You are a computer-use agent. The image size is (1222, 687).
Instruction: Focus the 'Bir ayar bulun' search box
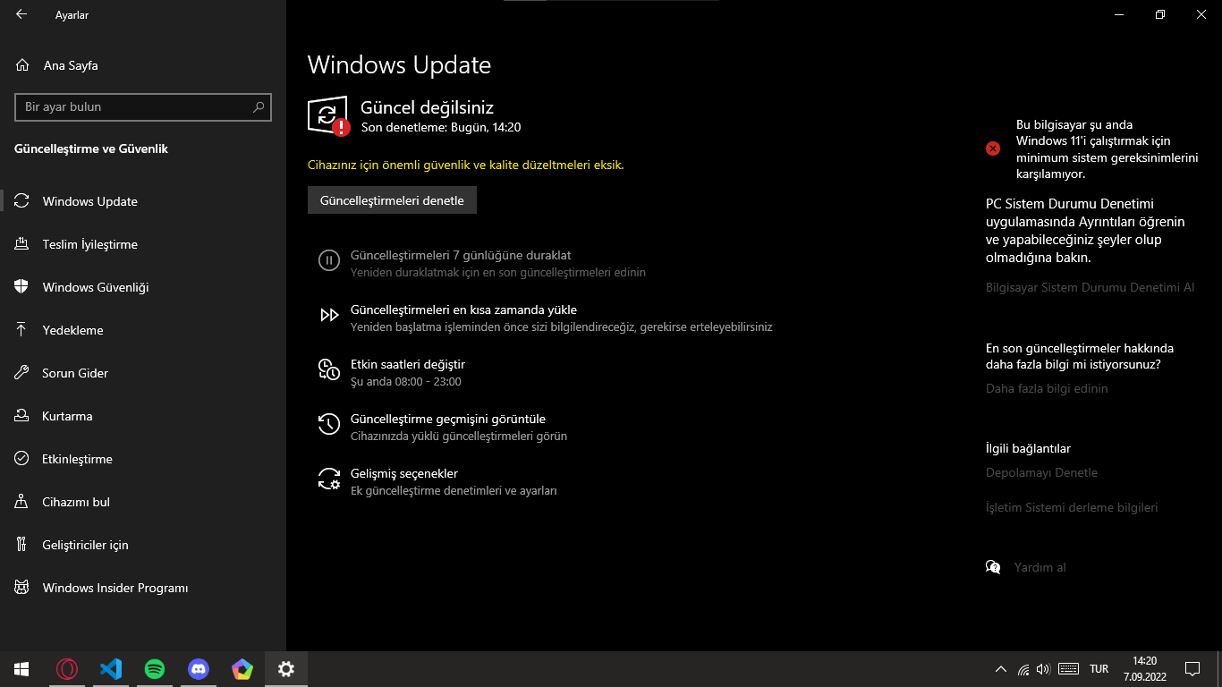coord(143,107)
